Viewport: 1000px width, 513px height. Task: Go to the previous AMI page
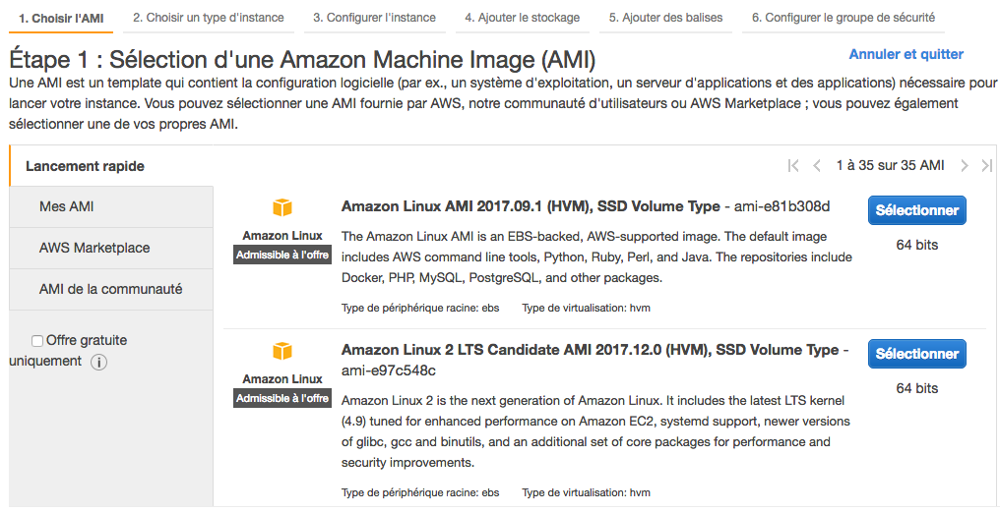(x=817, y=166)
